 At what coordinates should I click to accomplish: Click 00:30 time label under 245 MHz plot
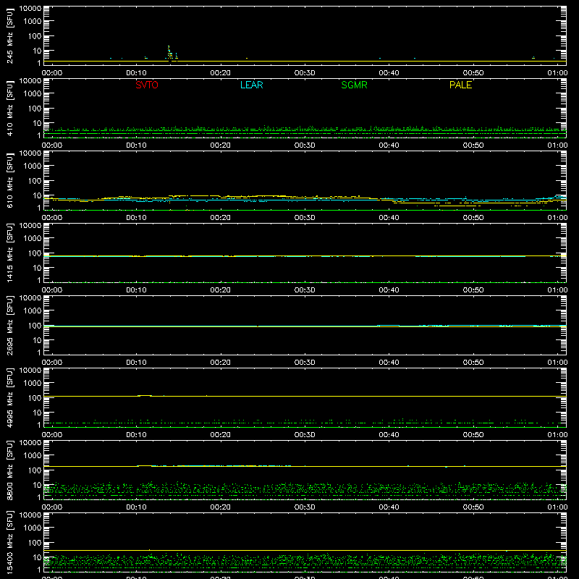(x=305, y=73)
